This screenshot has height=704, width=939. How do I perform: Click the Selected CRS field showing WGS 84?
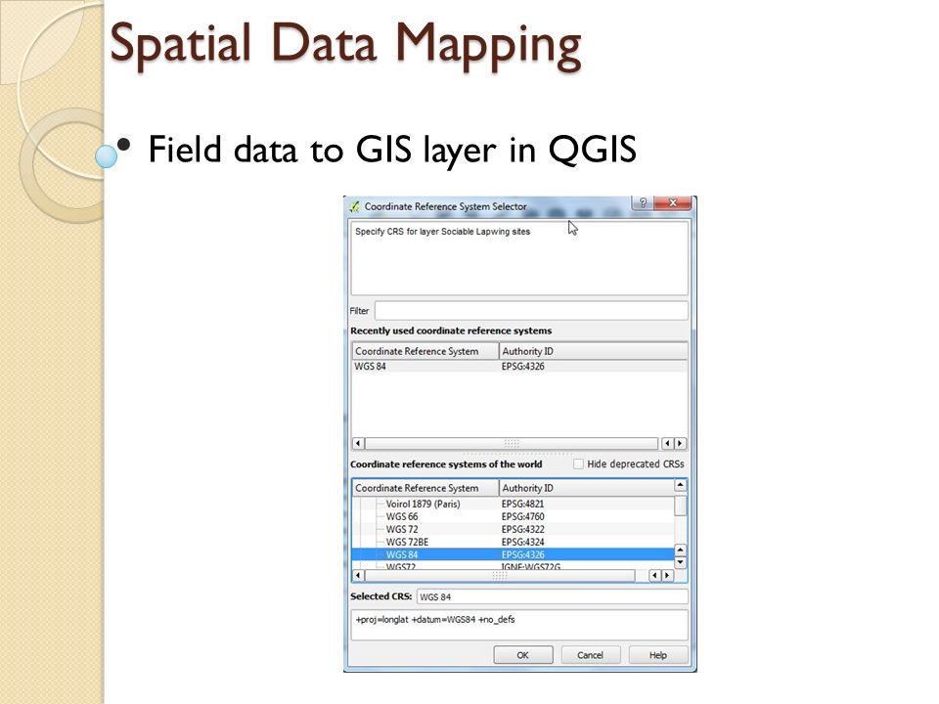tap(552, 596)
